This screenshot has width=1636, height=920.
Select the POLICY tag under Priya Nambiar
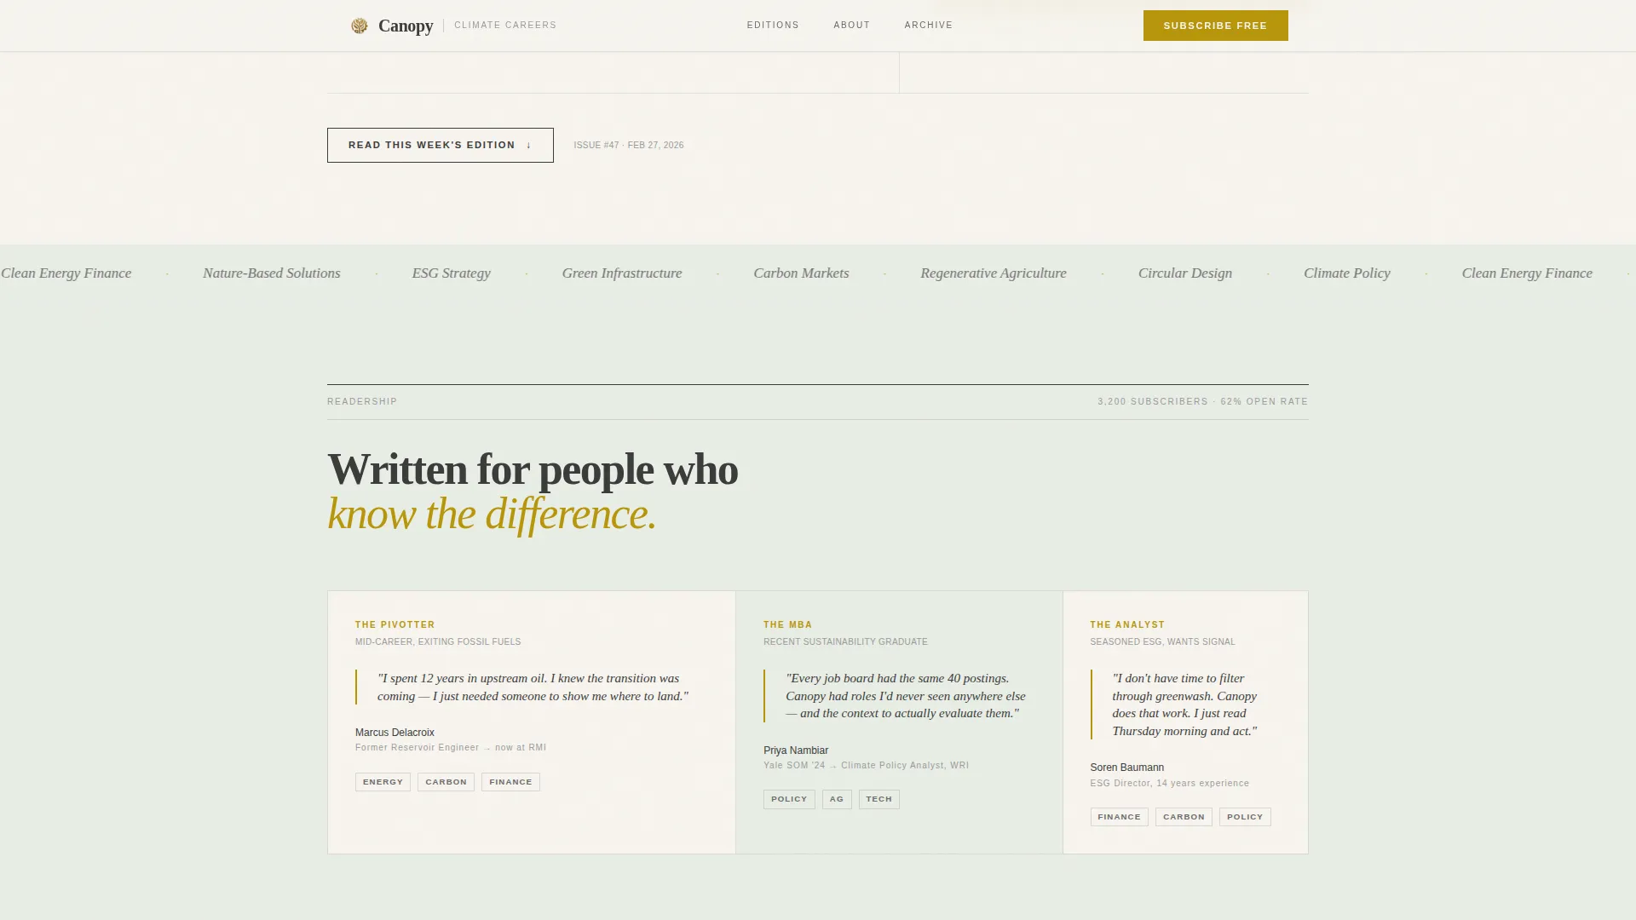pos(789,799)
